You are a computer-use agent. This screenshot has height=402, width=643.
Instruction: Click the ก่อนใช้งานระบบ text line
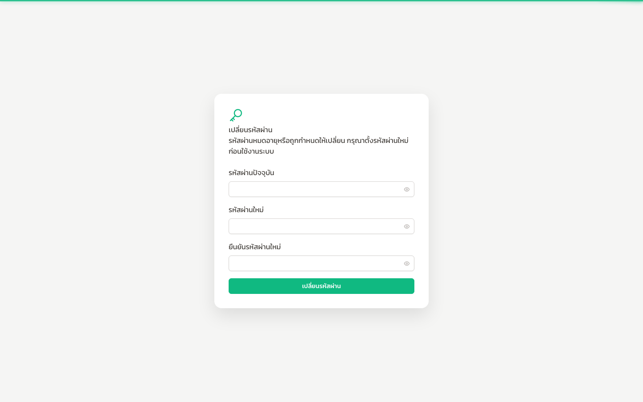251,151
